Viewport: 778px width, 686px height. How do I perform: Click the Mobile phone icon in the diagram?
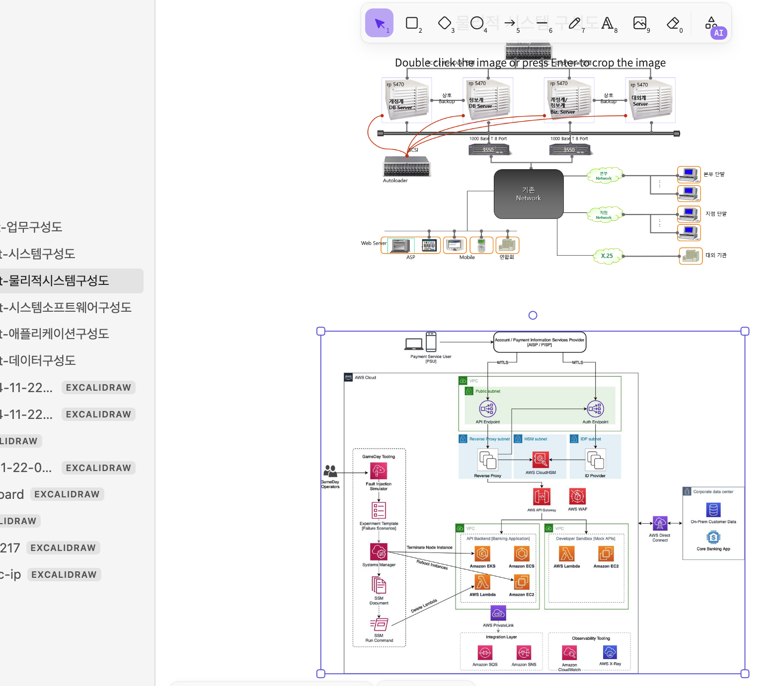(x=481, y=245)
